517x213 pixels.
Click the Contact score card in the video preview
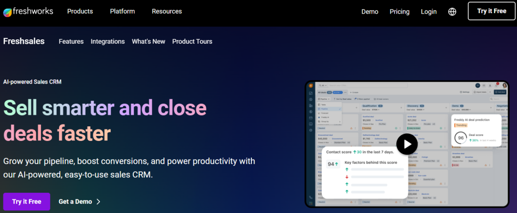[x=365, y=173]
